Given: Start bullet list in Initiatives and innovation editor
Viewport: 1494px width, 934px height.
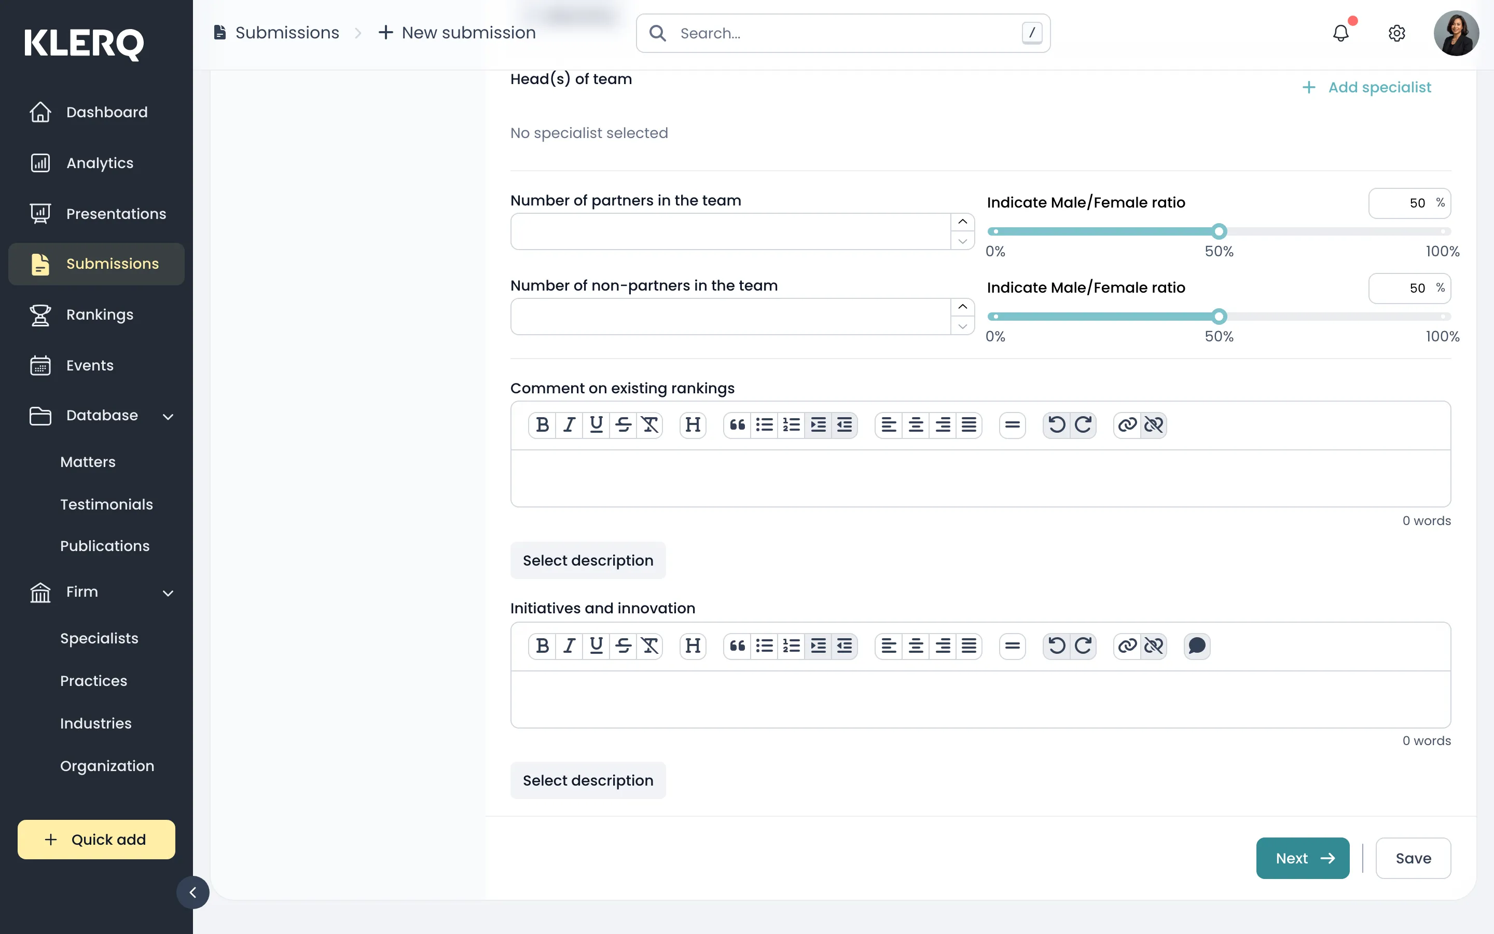Looking at the screenshot, I should point(764,646).
